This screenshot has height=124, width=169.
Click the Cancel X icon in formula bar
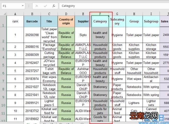point(37,6)
